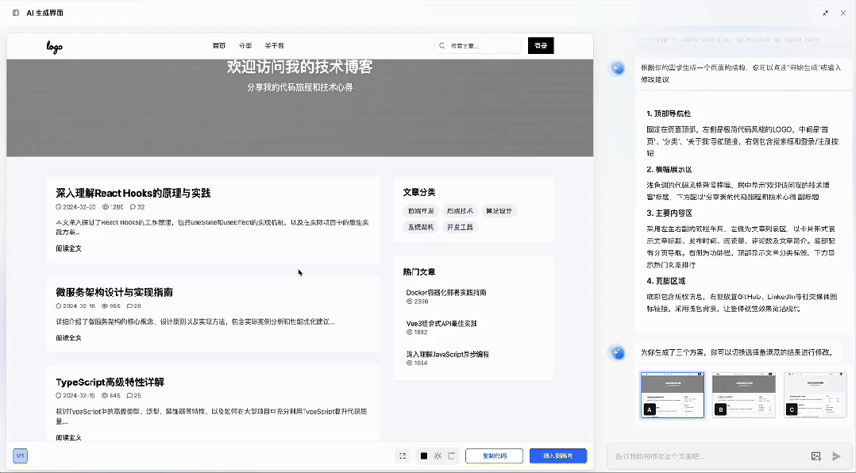Click the V1 version badge

coord(20,456)
